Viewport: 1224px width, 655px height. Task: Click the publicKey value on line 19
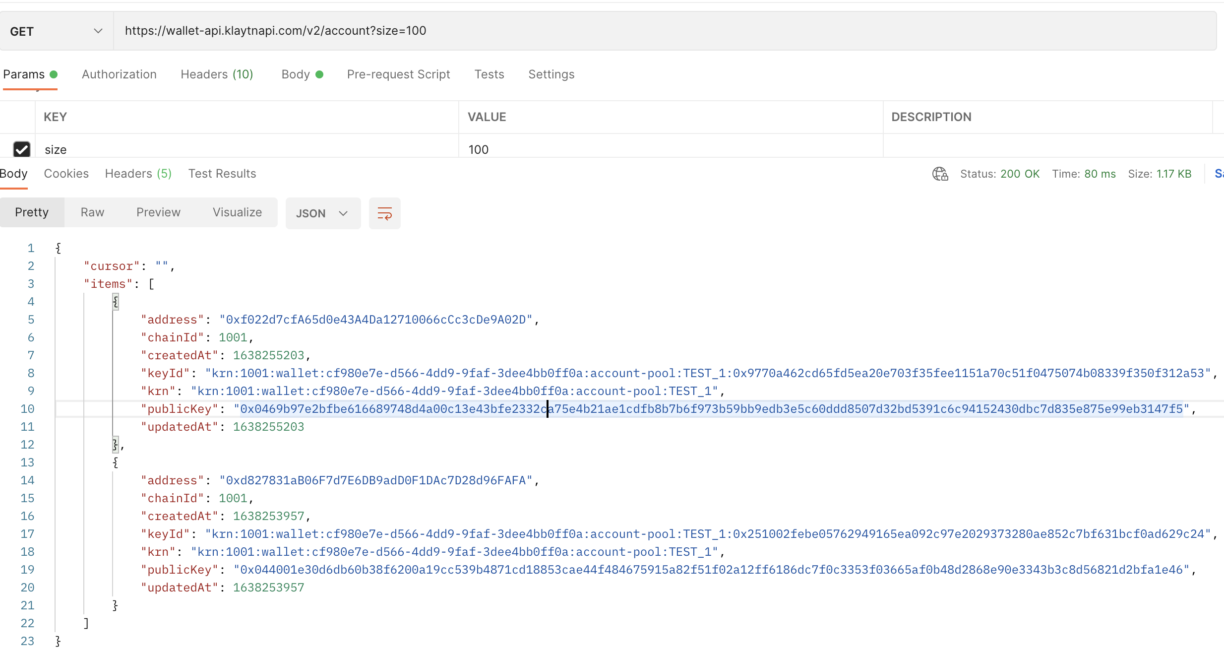pos(711,570)
